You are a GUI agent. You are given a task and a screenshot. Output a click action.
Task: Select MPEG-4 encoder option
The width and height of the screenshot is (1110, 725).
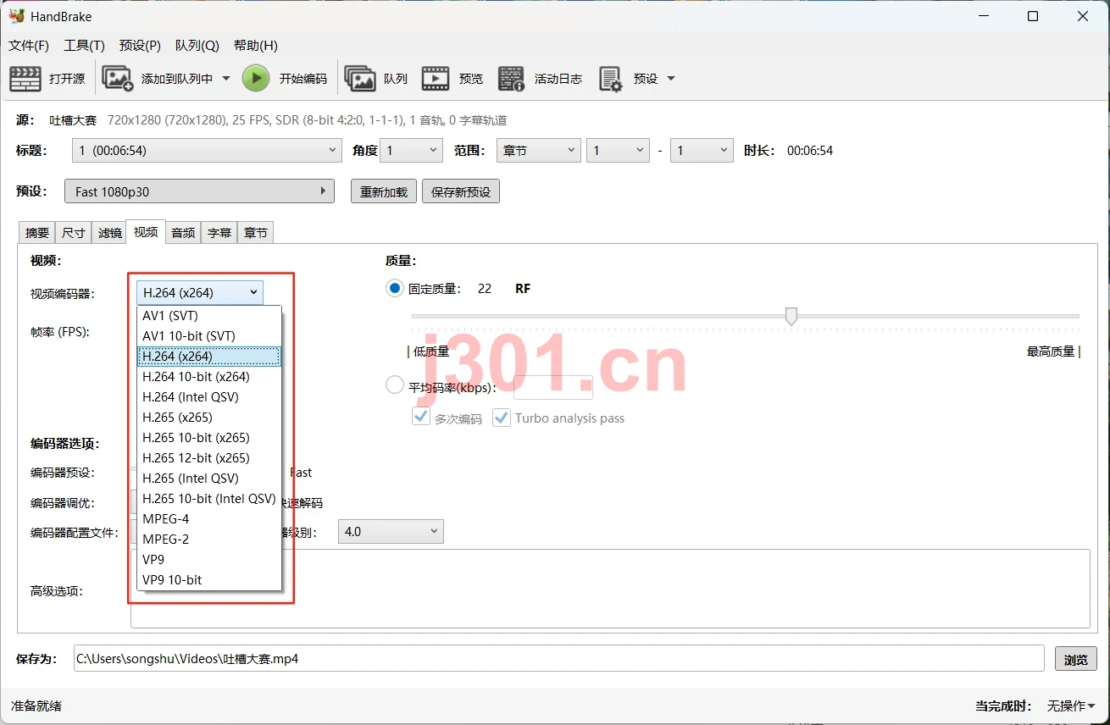pyautogui.click(x=209, y=519)
